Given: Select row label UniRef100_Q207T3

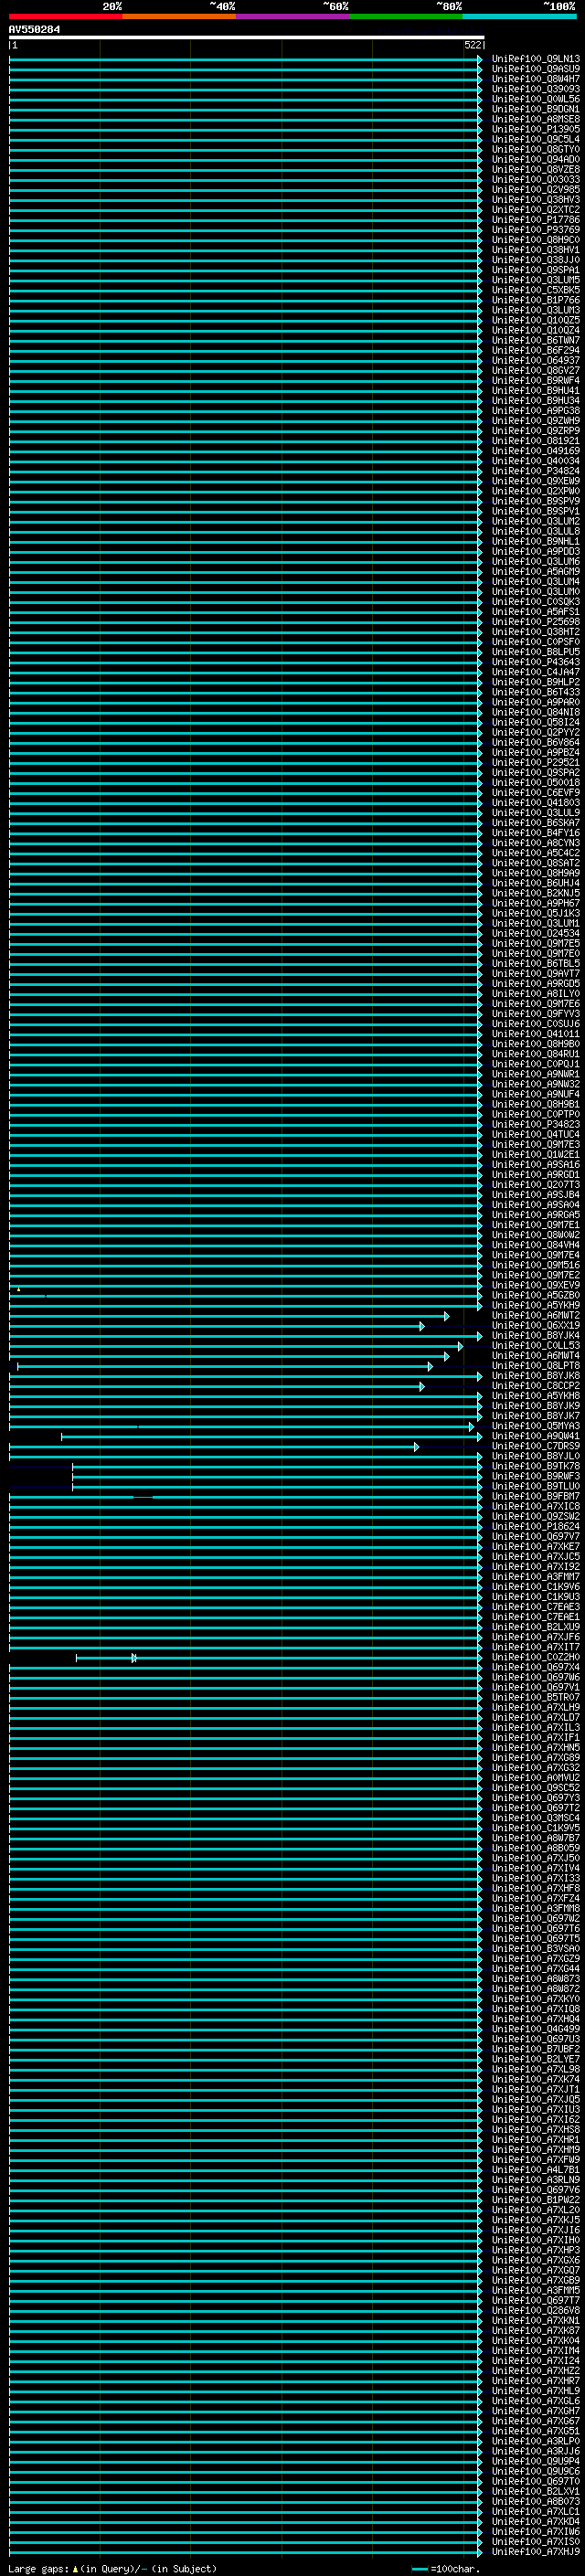Looking at the screenshot, I should [535, 1185].
